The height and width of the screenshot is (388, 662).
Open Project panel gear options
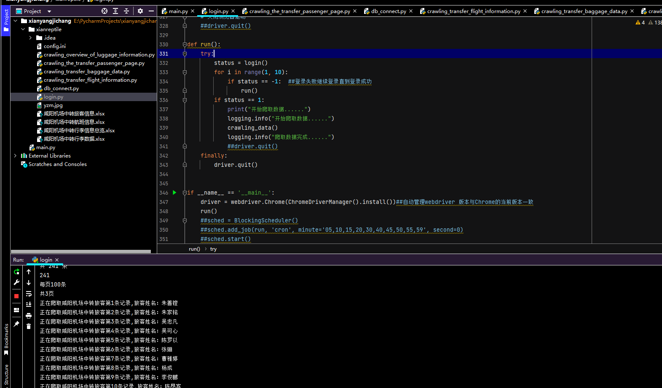(x=140, y=11)
